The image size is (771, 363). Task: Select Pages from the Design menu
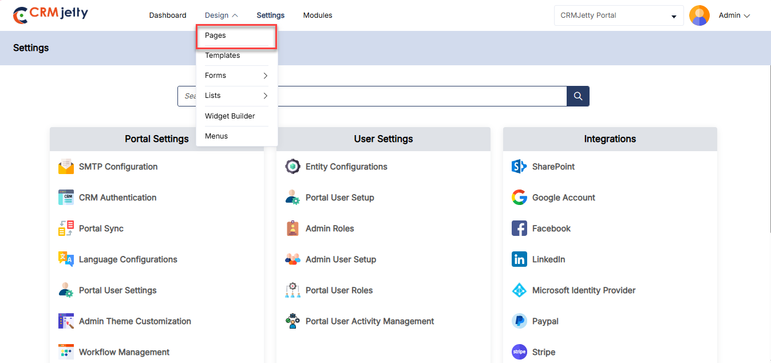(216, 35)
